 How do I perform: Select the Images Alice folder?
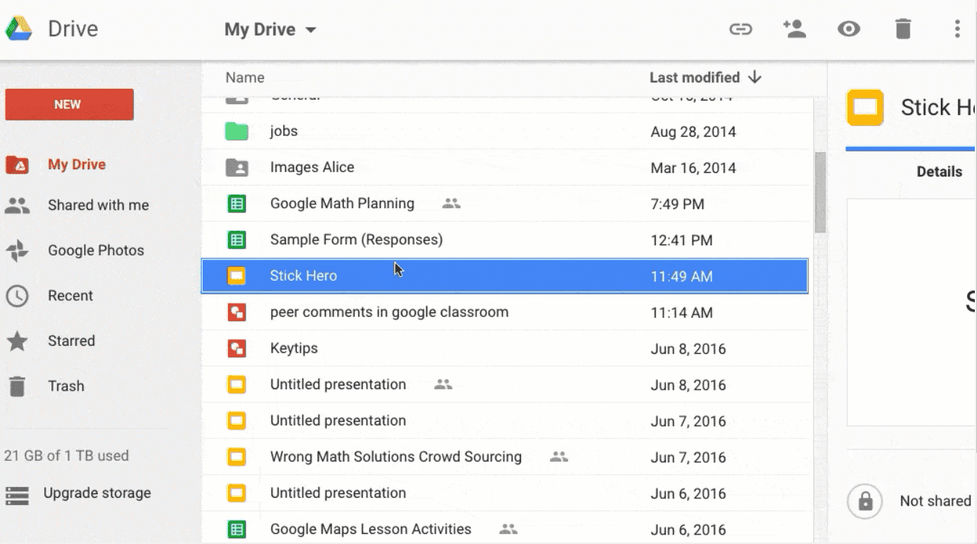(x=504, y=167)
